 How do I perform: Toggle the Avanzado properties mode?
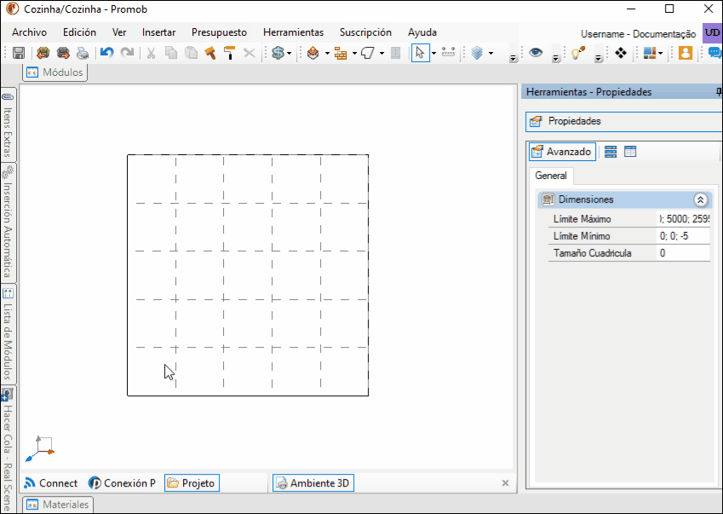point(562,152)
